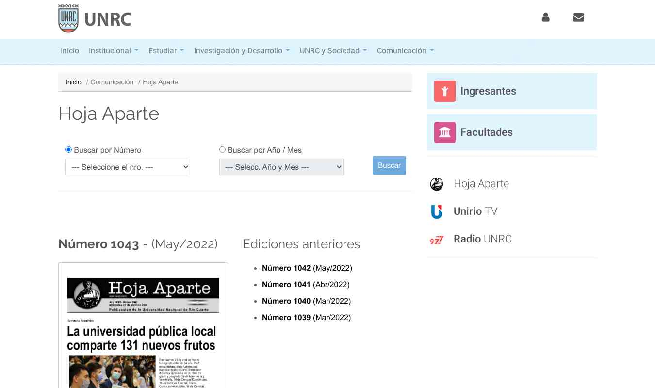The height and width of the screenshot is (388, 655).
Task: Open the Seleccione el nro. dropdown
Action: [x=128, y=167]
